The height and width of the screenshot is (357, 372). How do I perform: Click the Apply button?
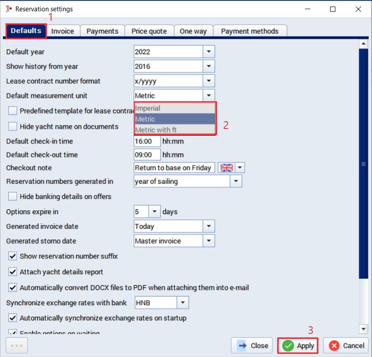pyautogui.click(x=298, y=345)
